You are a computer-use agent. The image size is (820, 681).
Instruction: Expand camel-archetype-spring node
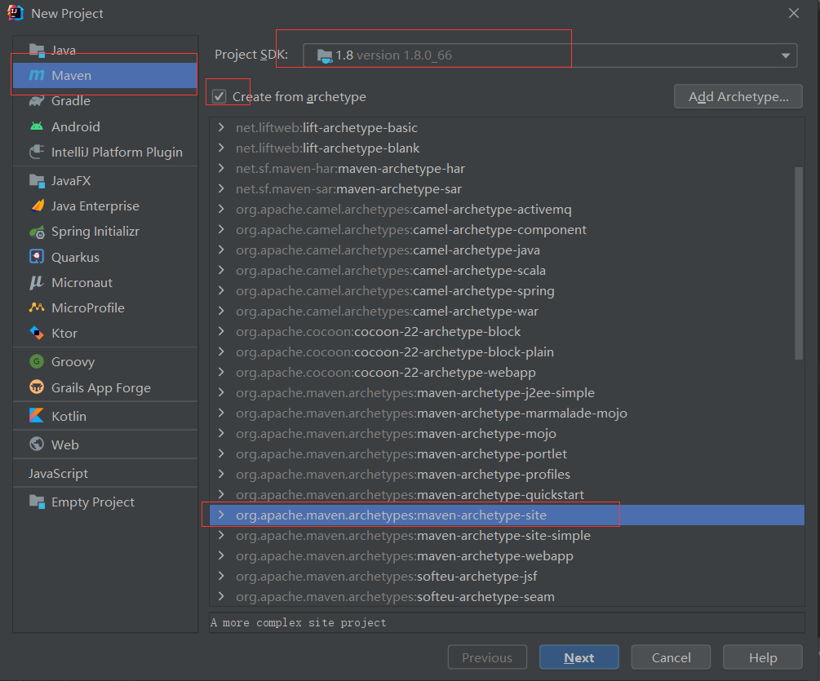[221, 290]
